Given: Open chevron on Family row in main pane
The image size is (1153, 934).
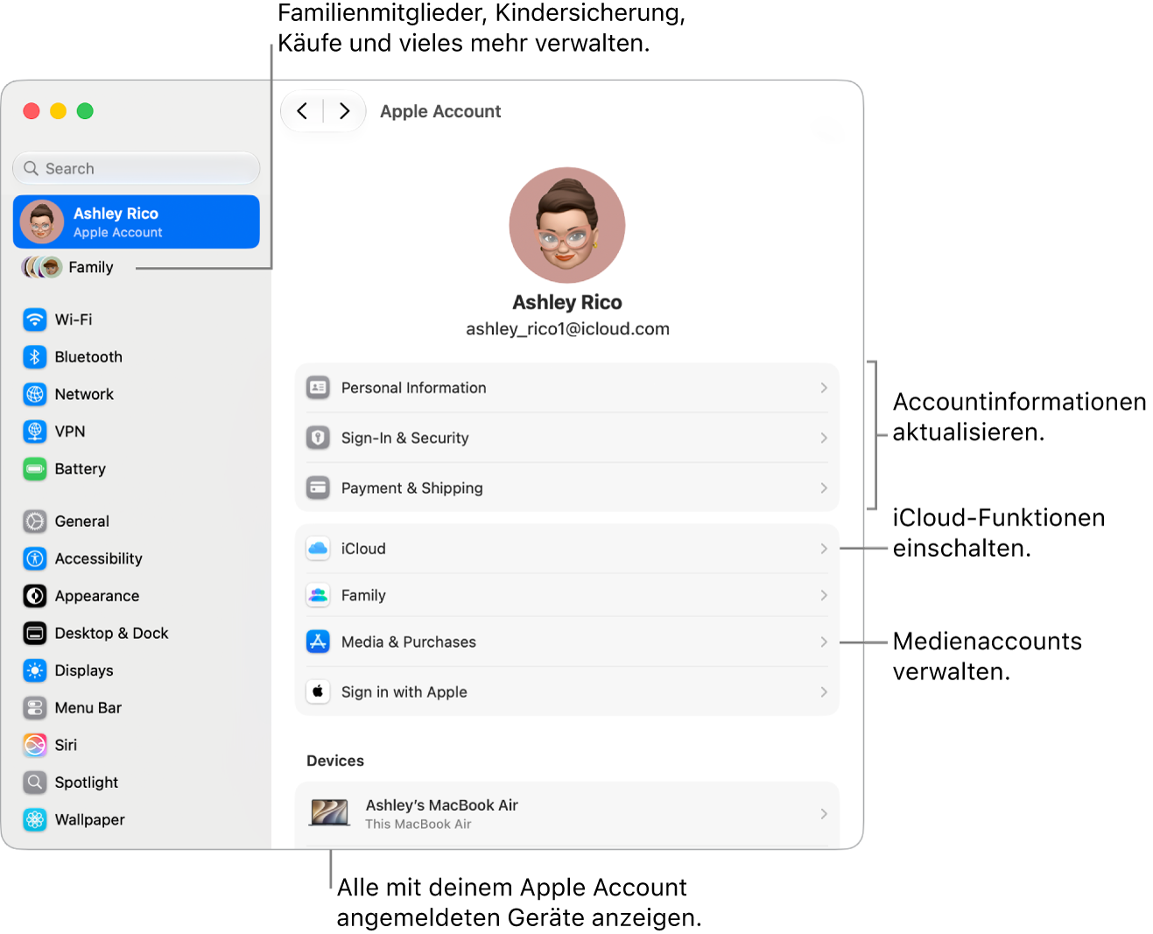Looking at the screenshot, I should (x=824, y=595).
